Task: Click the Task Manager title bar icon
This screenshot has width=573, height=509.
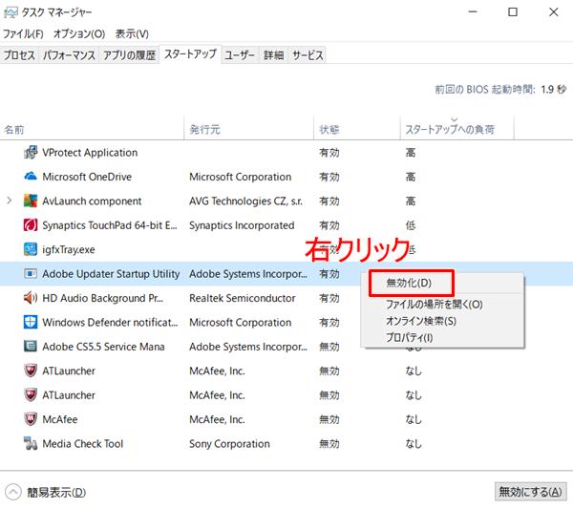Action: tap(11, 12)
